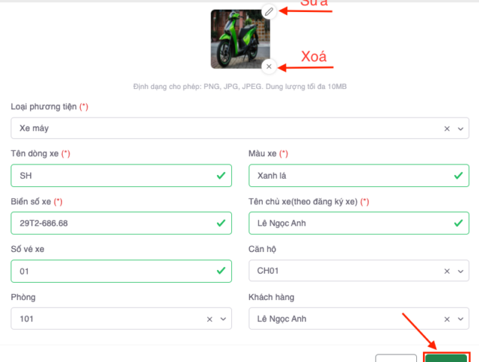The image size is (479, 362).
Task: Expand the Phòng dropdown chevron
Action: 224,319
